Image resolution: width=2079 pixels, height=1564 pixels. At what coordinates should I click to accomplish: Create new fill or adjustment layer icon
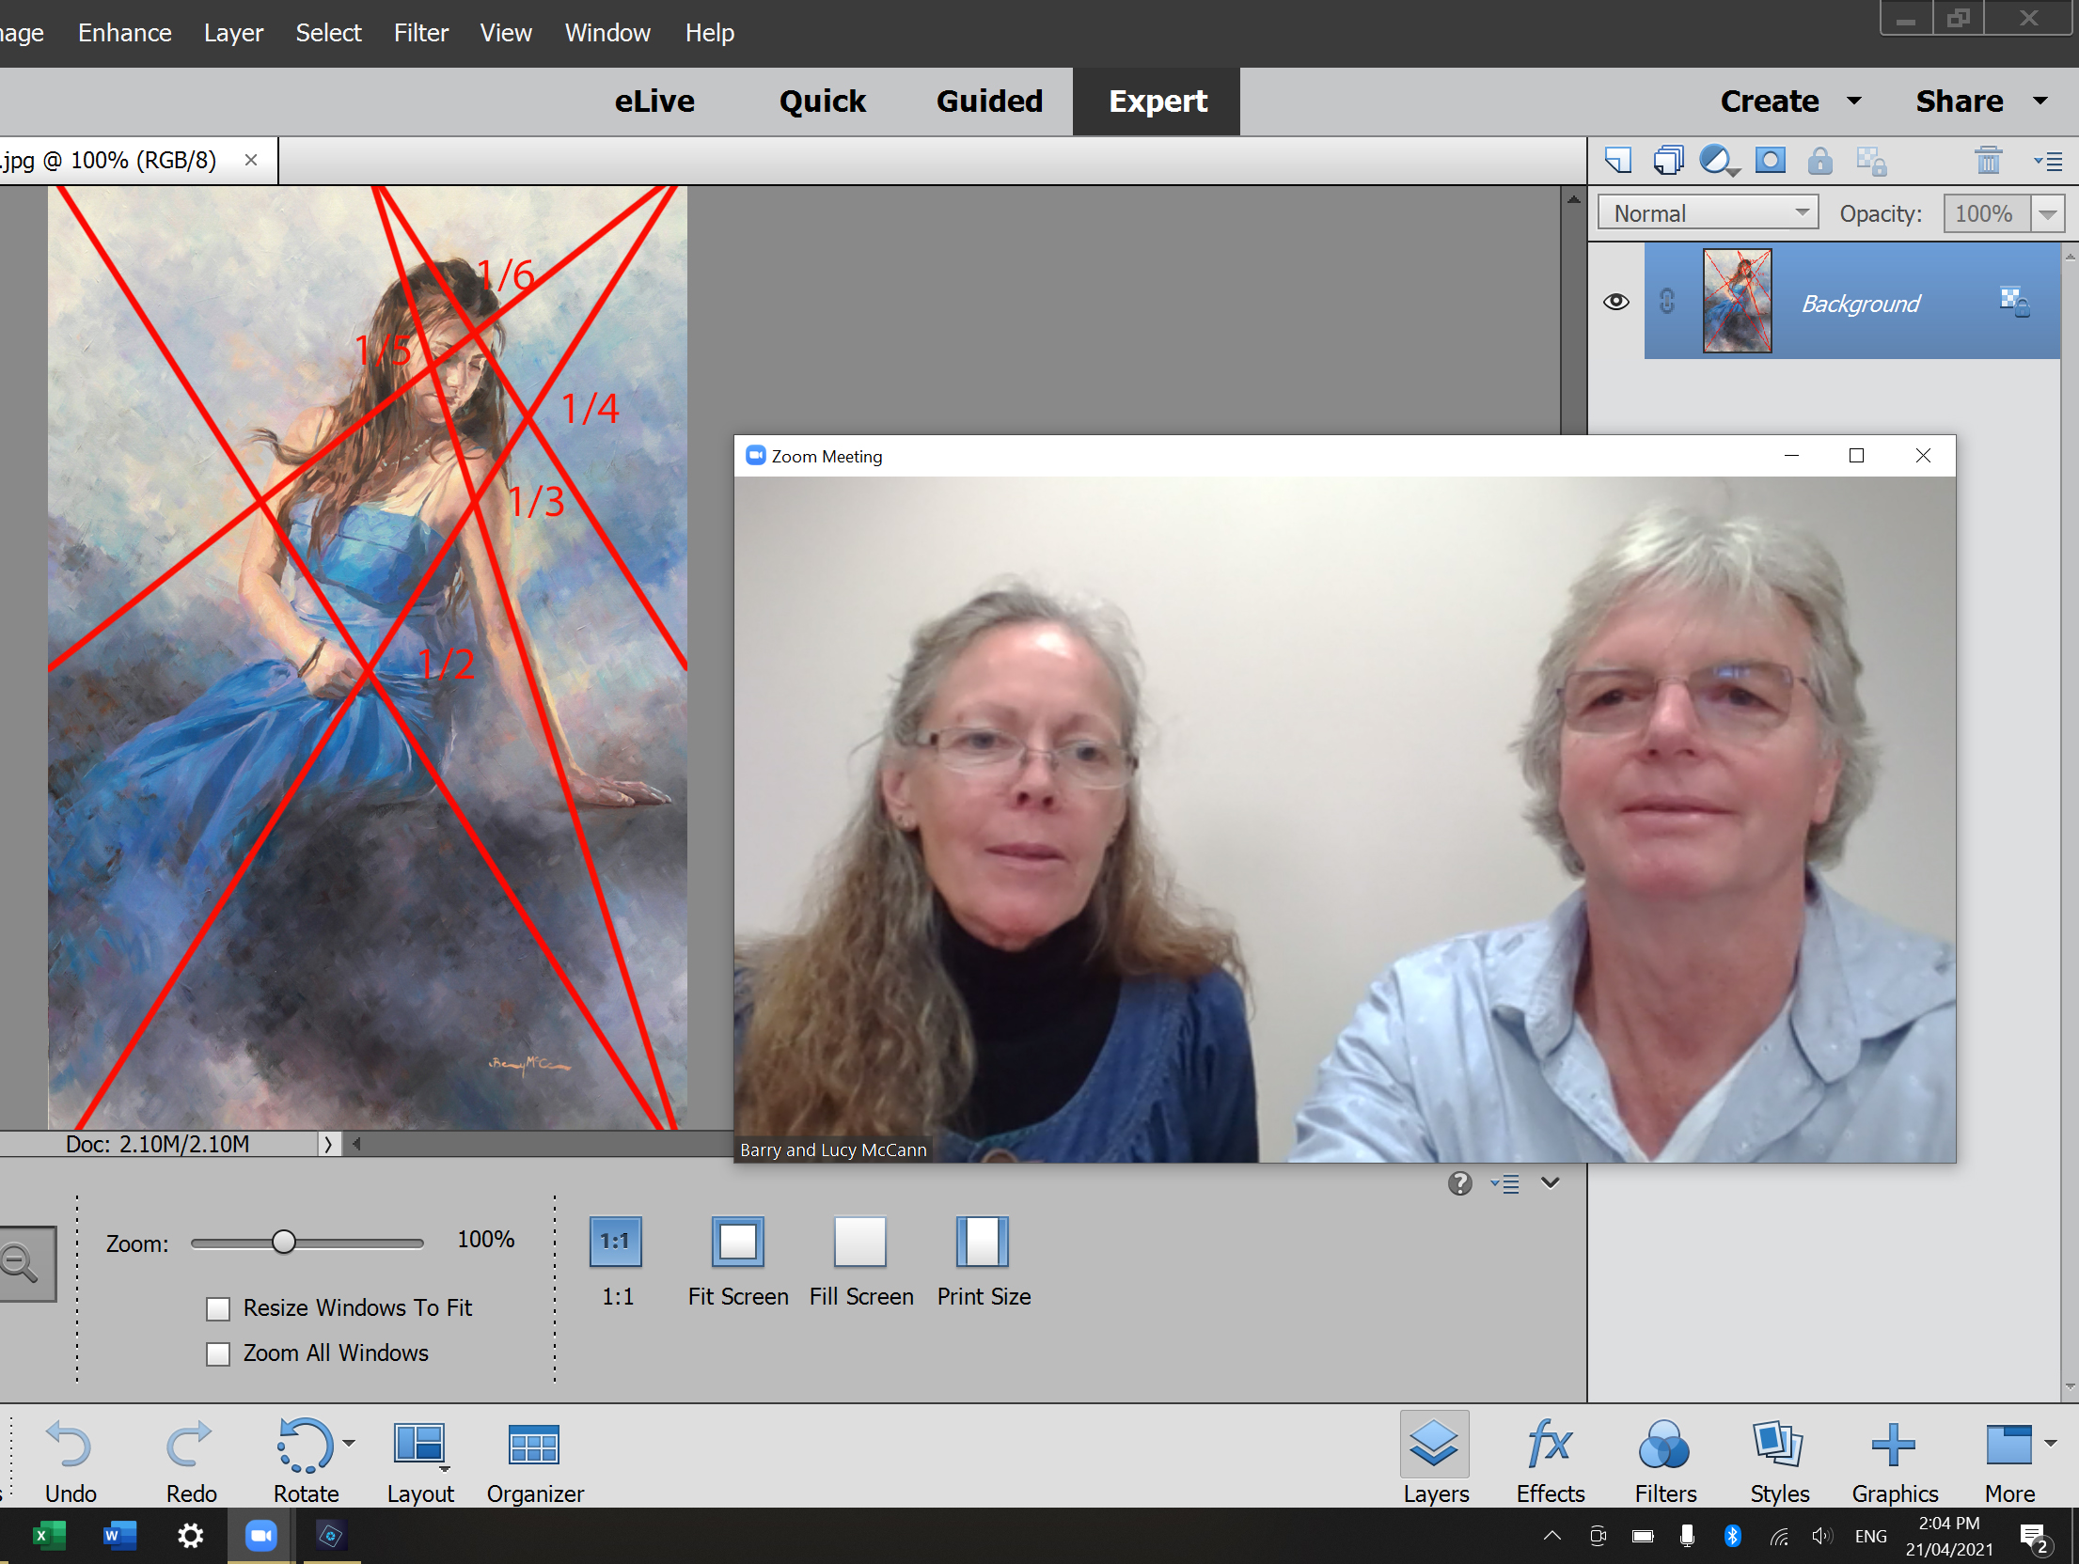[1719, 161]
